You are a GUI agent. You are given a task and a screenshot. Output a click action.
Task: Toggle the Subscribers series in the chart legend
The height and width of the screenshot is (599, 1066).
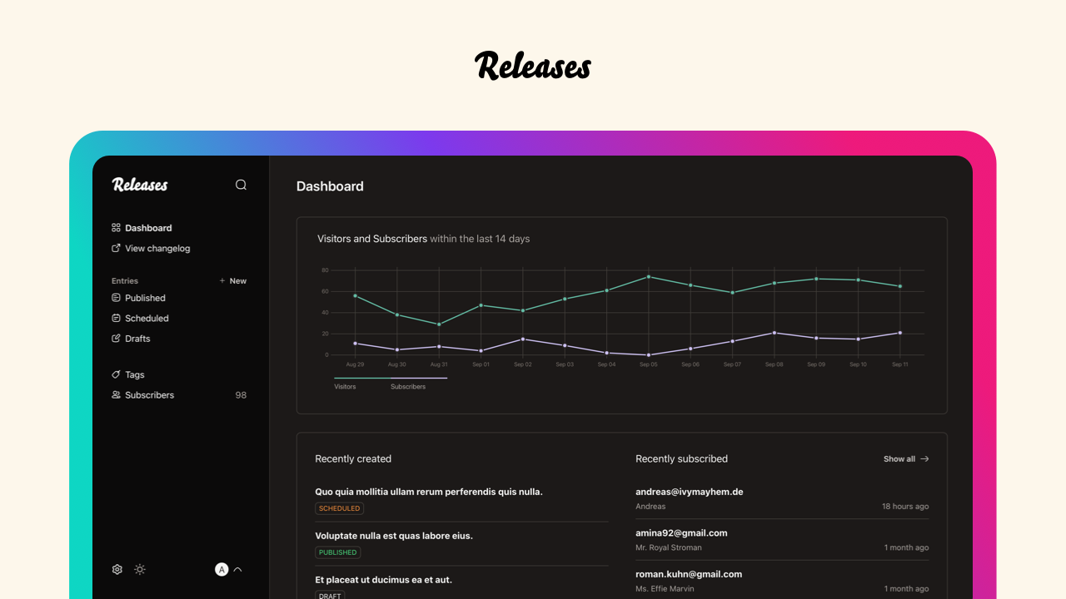[407, 386]
